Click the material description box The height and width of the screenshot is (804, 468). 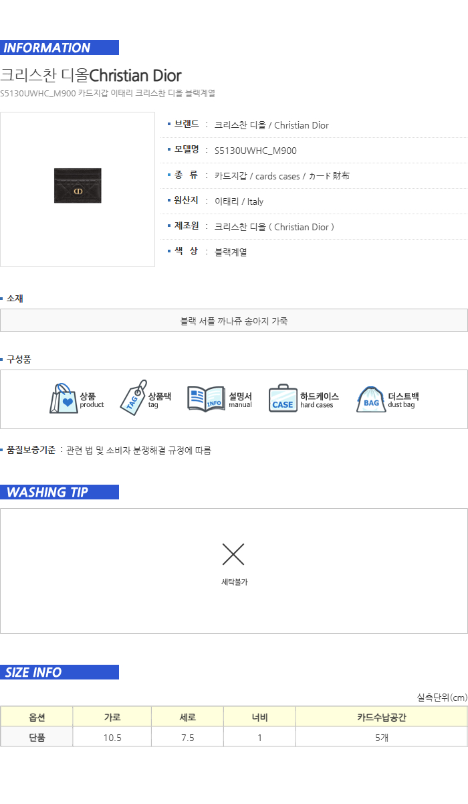(234, 321)
